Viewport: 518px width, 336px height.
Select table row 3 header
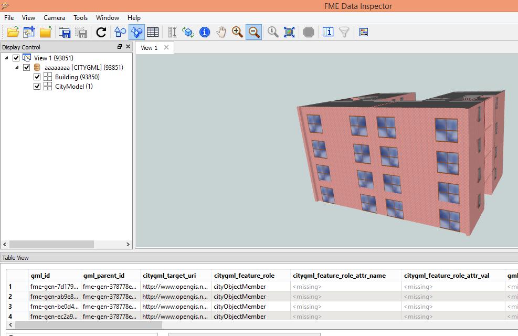coord(17,306)
